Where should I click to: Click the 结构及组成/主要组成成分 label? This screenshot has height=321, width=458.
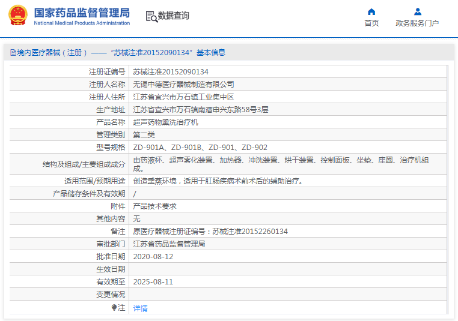click(84, 164)
